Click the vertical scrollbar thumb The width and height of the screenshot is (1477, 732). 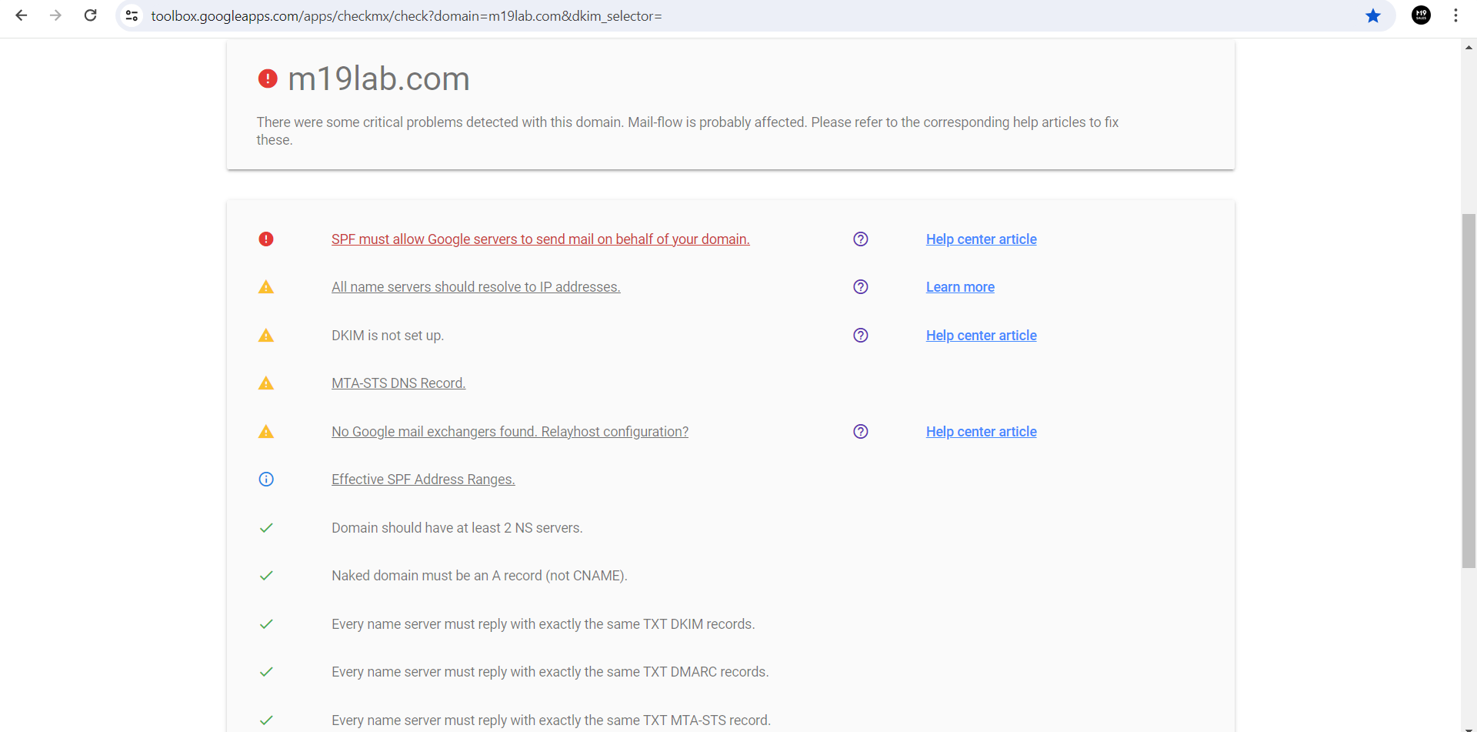point(1469,391)
